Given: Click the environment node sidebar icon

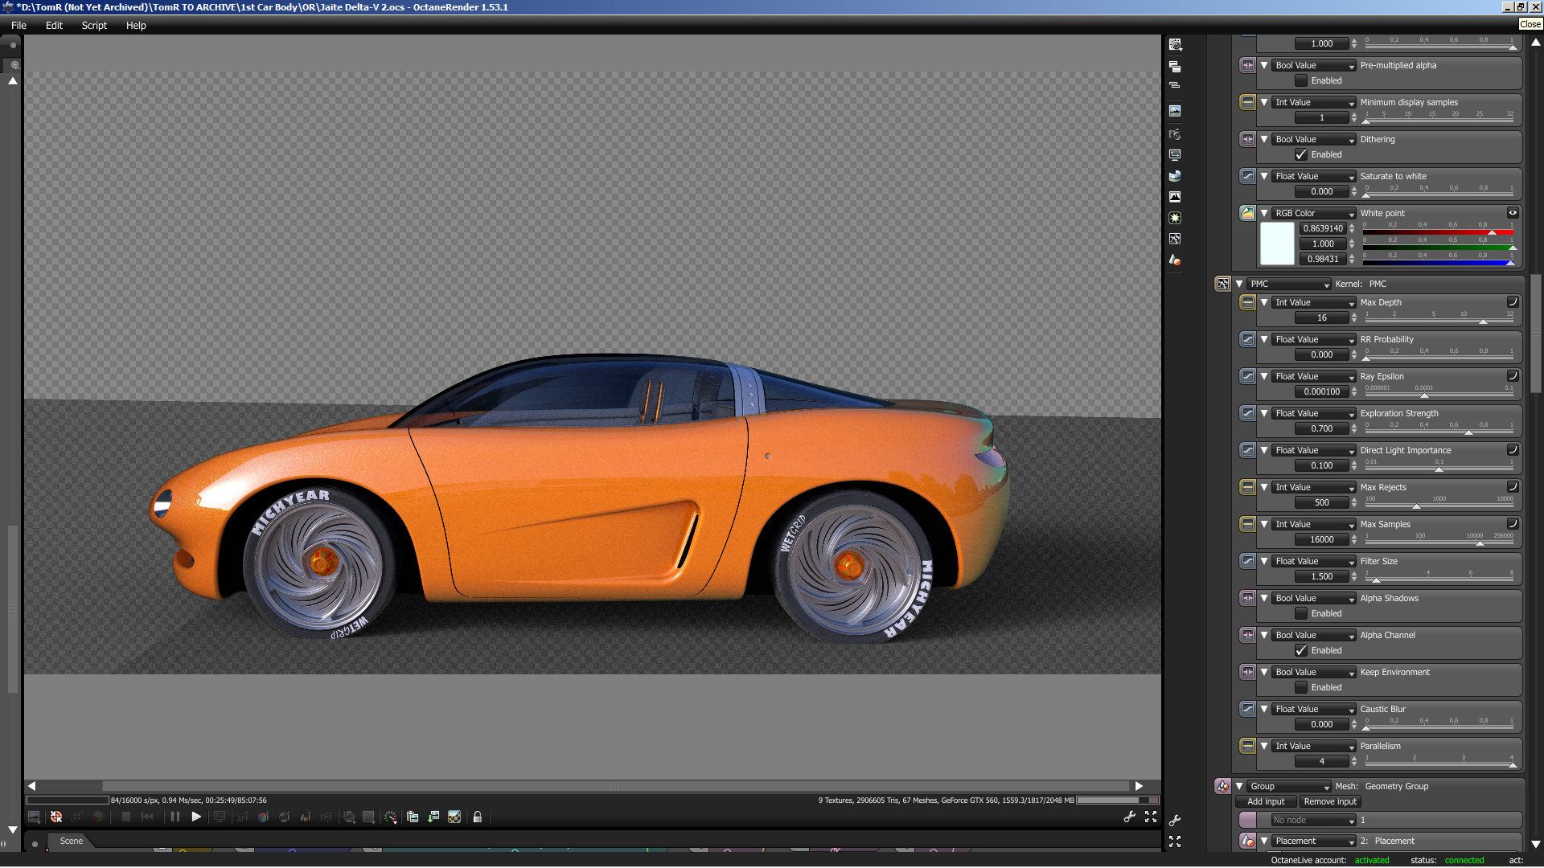Looking at the screenshot, I should [1175, 176].
